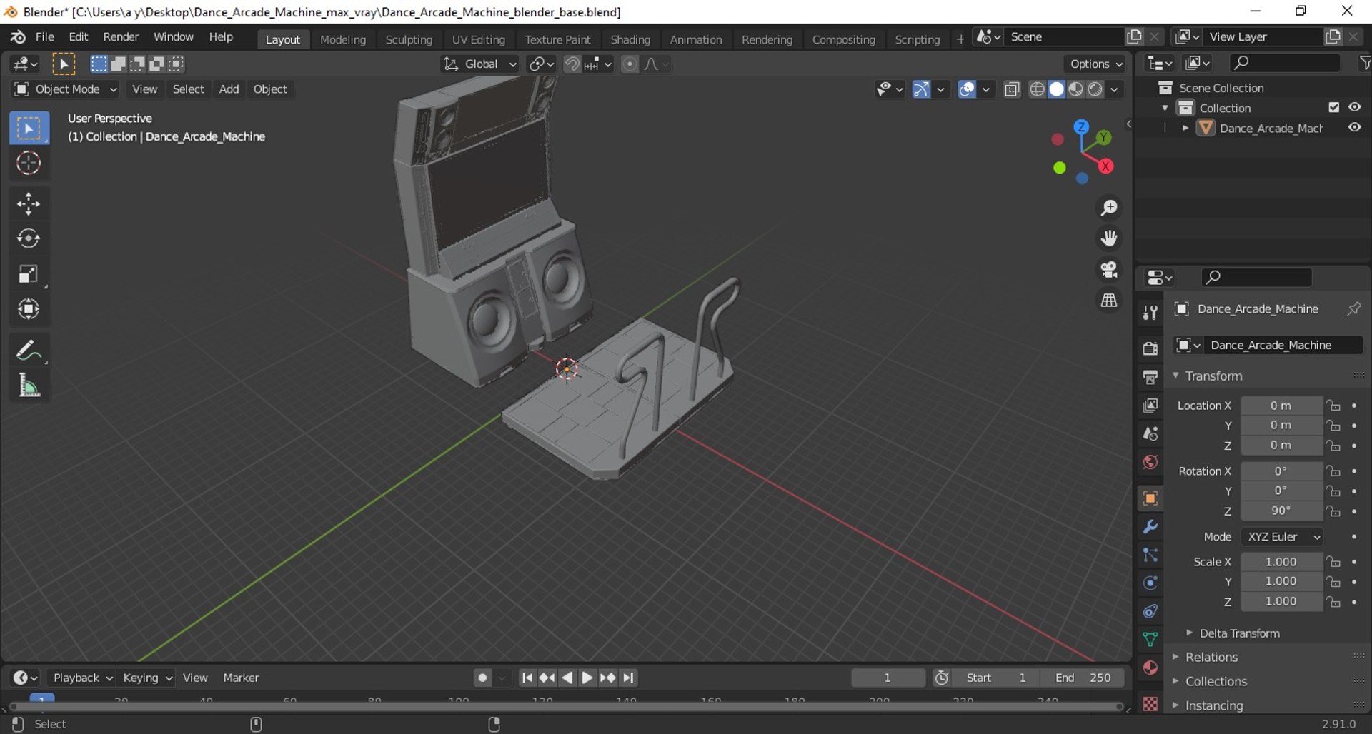The height and width of the screenshot is (734, 1372).
Task: Open the Material properties tab
Action: [x=1150, y=668]
